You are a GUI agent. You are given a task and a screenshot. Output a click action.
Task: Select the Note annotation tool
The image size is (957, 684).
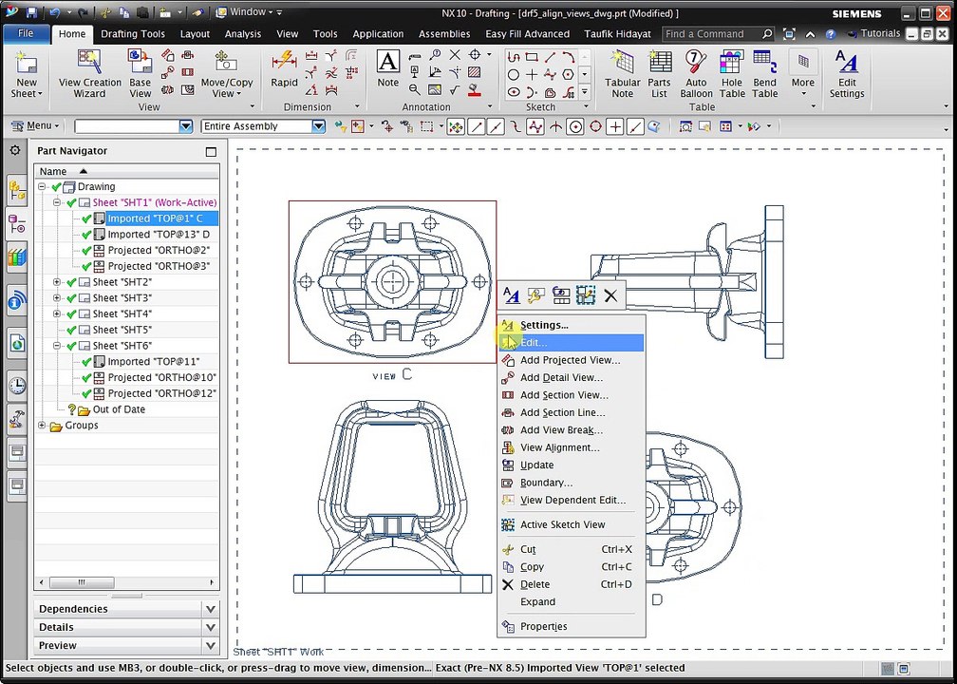[x=387, y=71]
